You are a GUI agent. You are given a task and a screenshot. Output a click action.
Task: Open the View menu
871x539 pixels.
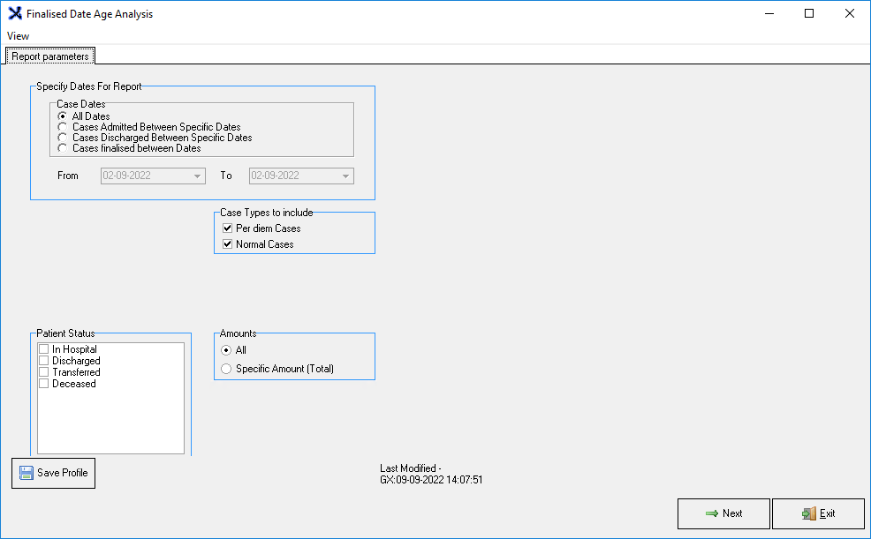pos(18,36)
